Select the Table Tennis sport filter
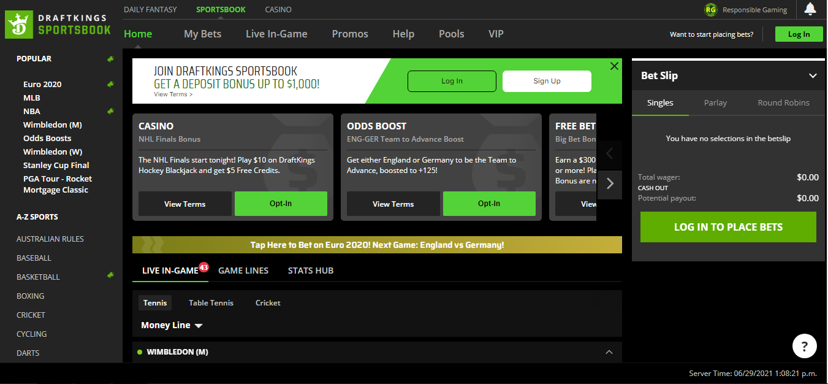Screen dimensions: 828x384 211,302
